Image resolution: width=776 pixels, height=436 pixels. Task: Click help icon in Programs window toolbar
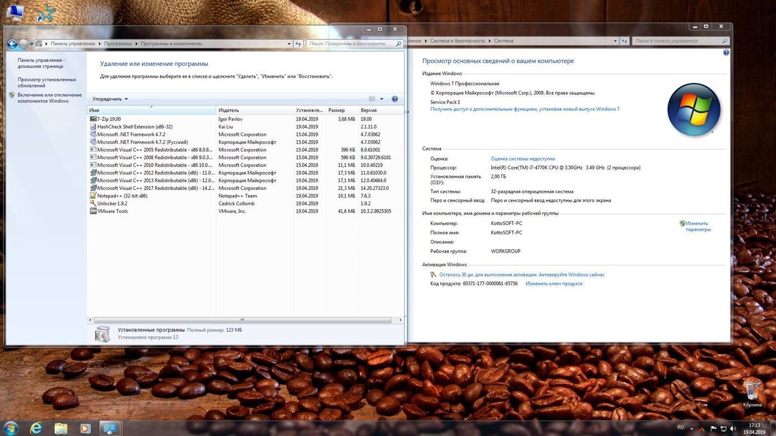(395, 99)
